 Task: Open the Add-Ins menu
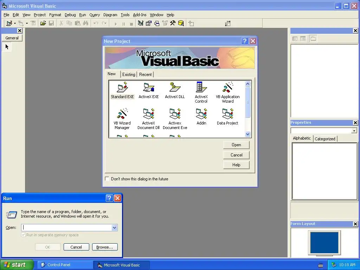[140, 15]
